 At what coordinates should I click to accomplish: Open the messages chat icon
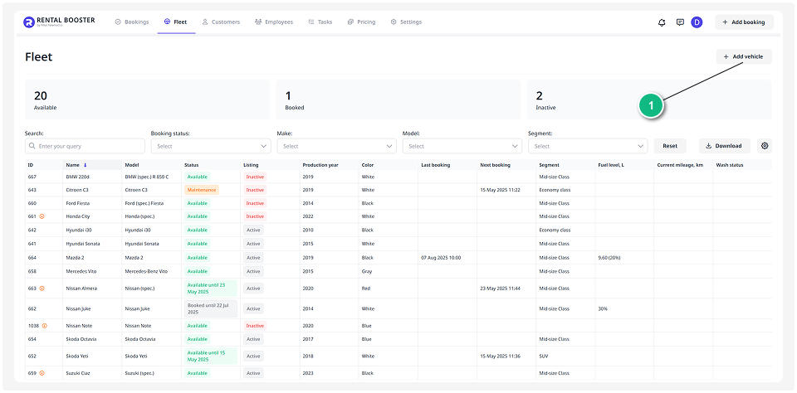pos(680,22)
